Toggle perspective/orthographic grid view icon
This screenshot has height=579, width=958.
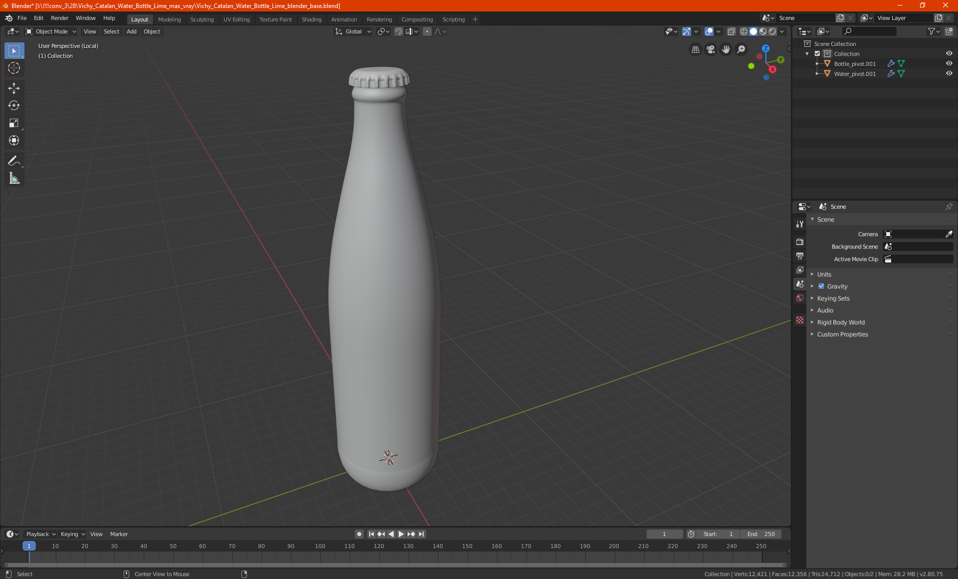click(695, 49)
